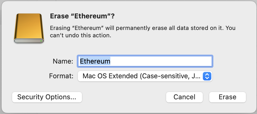
Task: Click the Mac OS Extended format text
Action: (110, 76)
